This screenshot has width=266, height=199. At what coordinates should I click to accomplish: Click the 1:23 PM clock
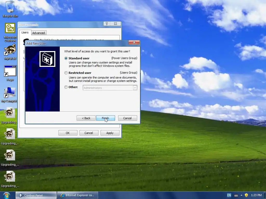click(256, 195)
